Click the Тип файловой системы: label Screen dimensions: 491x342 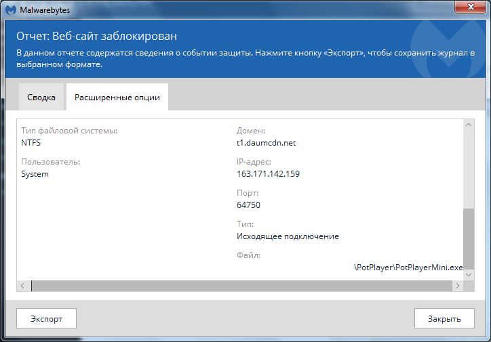coord(69,131)
